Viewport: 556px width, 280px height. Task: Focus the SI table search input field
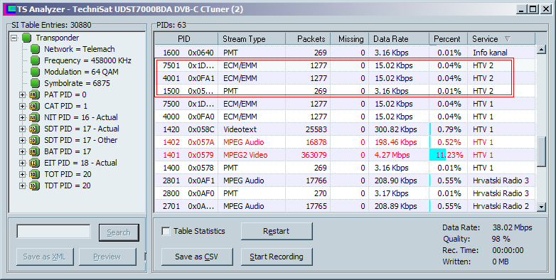[53, 232]
